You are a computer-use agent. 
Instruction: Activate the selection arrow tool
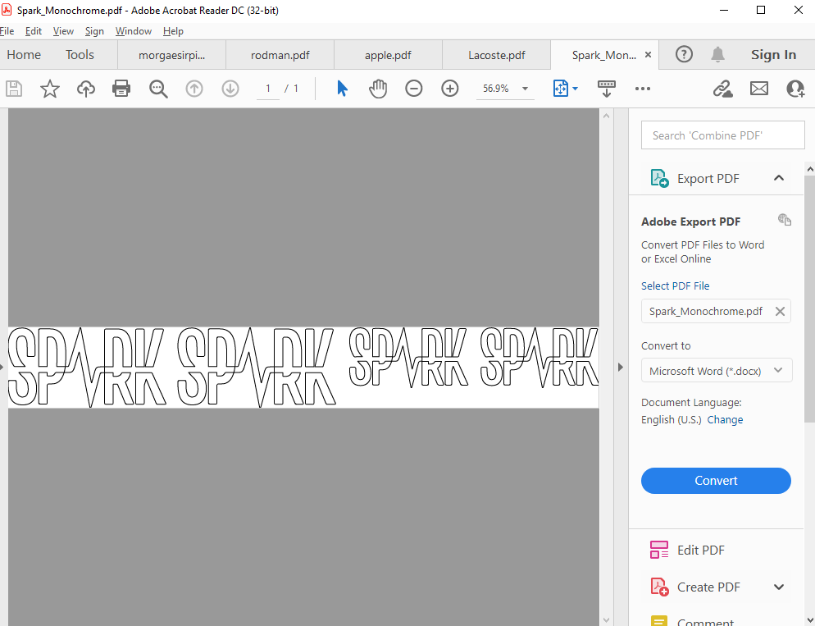click(x=341, y=89)
